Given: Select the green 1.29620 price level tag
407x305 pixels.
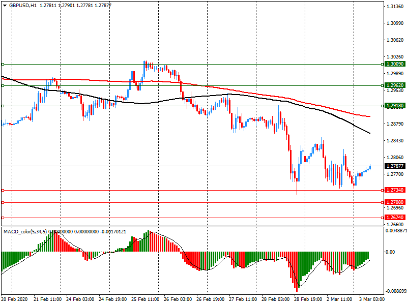Looking at the screenshot, I should [395, 85].
